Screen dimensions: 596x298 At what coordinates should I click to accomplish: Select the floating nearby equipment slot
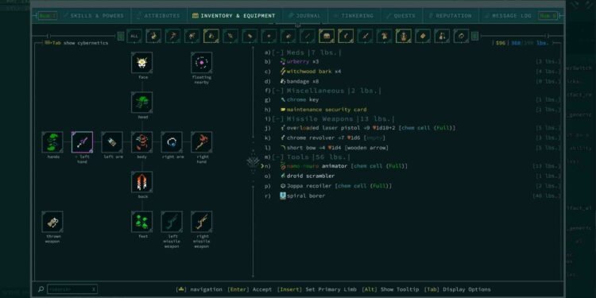[202, 63]
